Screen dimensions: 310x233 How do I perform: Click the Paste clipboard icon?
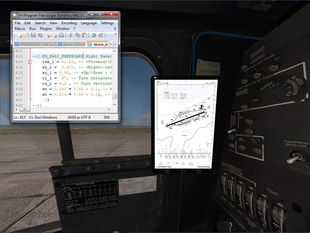85,35
